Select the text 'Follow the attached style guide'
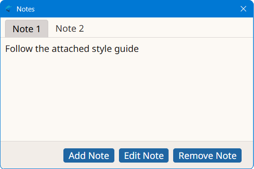254x169 pixels. pyautogui.click(x=72, y=49)
